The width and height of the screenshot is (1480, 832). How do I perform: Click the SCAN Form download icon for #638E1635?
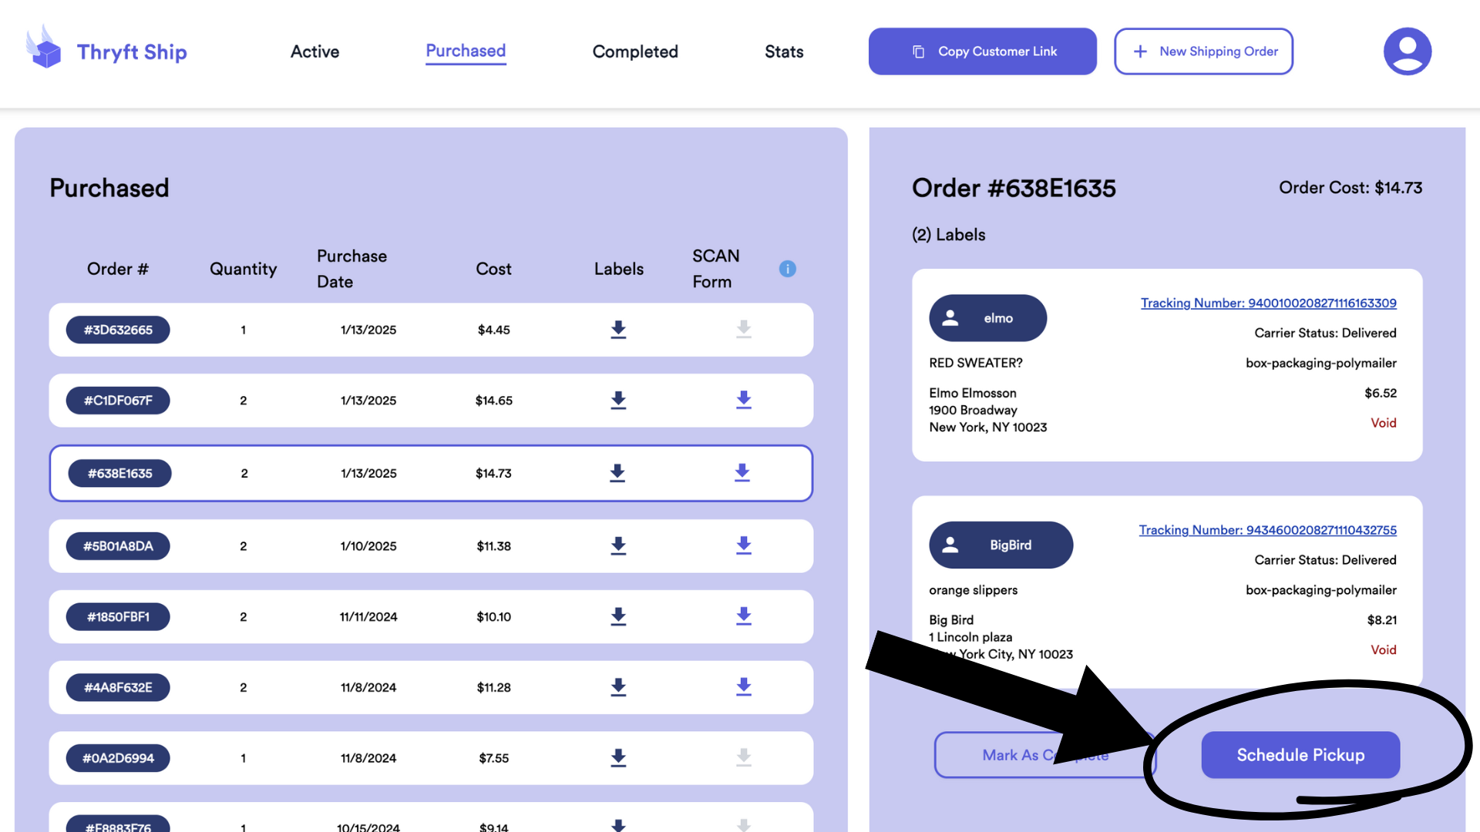point(741,471)
